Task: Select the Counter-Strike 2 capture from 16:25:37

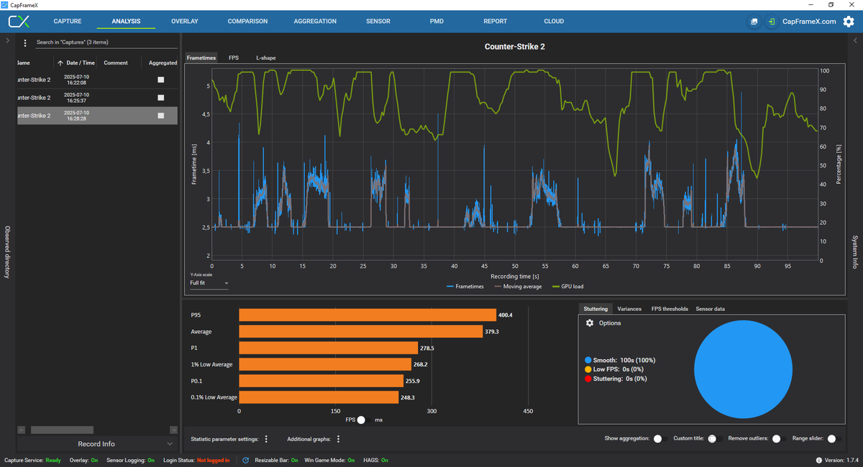Action: tap(96, 98)
